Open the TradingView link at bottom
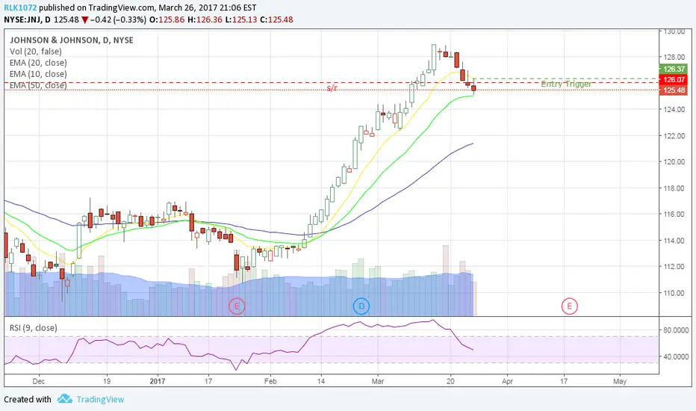 (100, 400)
